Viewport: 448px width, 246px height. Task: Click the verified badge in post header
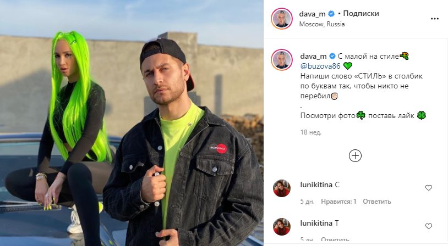coord(331,14)
